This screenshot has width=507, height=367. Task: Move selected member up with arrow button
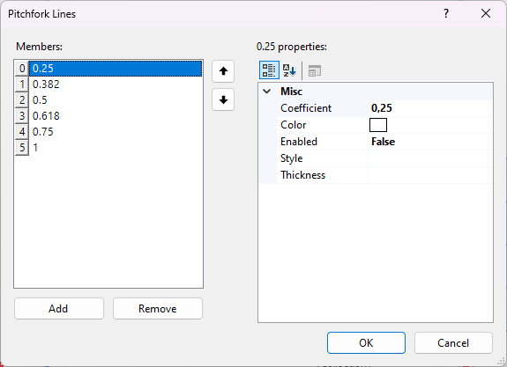point(223,71)
